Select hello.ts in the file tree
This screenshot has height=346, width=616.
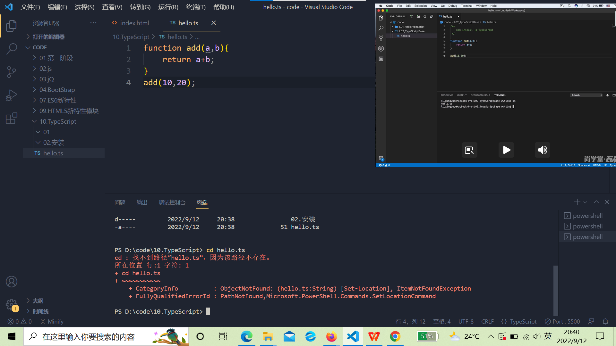click(64, 153)
